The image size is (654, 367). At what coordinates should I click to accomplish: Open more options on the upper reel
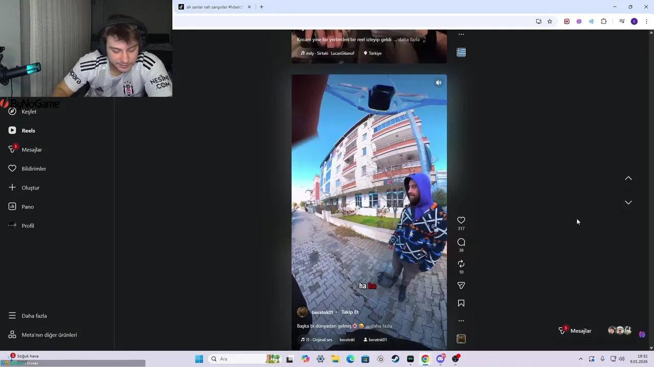click(x=461, y=34)
